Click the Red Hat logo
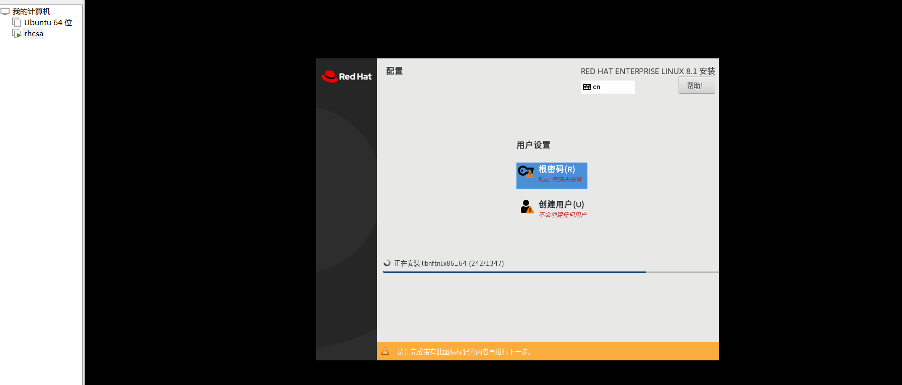 [346, 76]
